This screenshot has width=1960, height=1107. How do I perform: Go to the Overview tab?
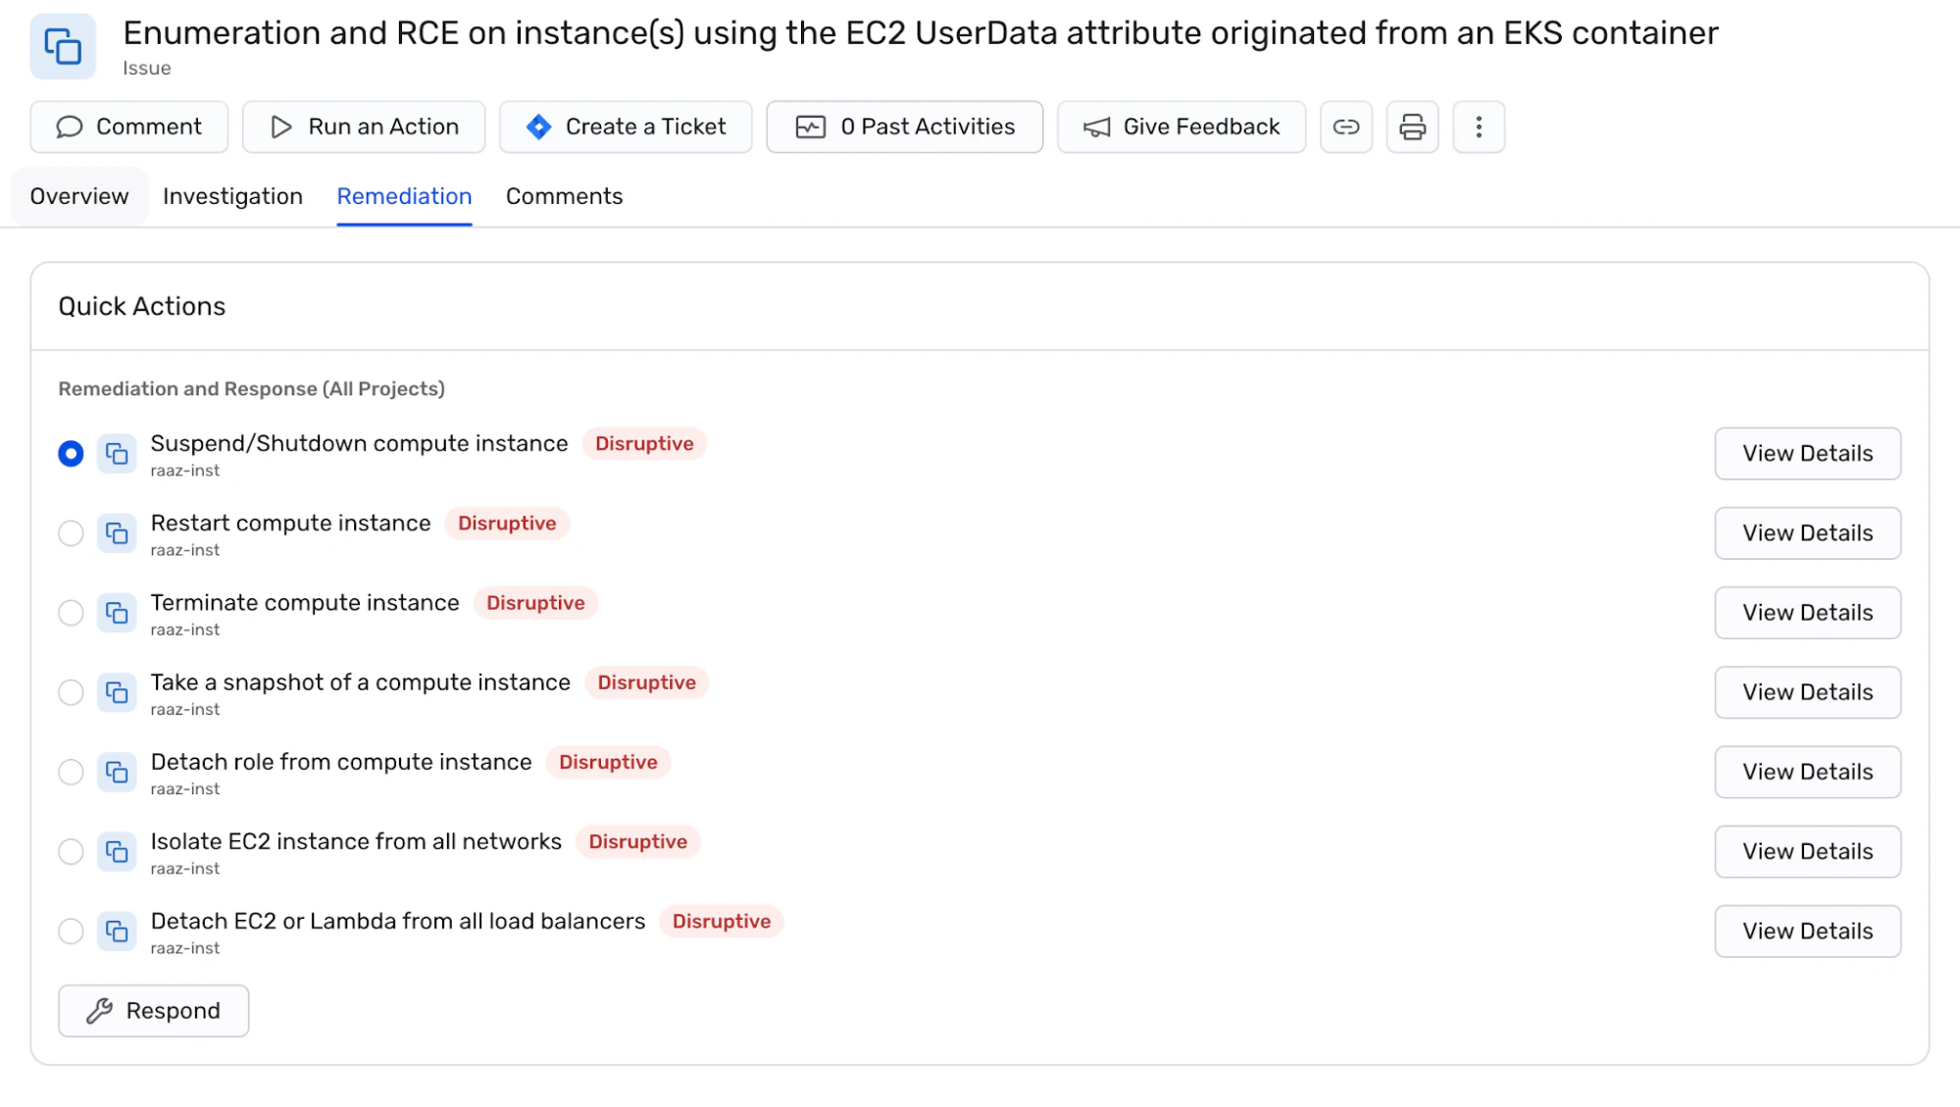79,196
